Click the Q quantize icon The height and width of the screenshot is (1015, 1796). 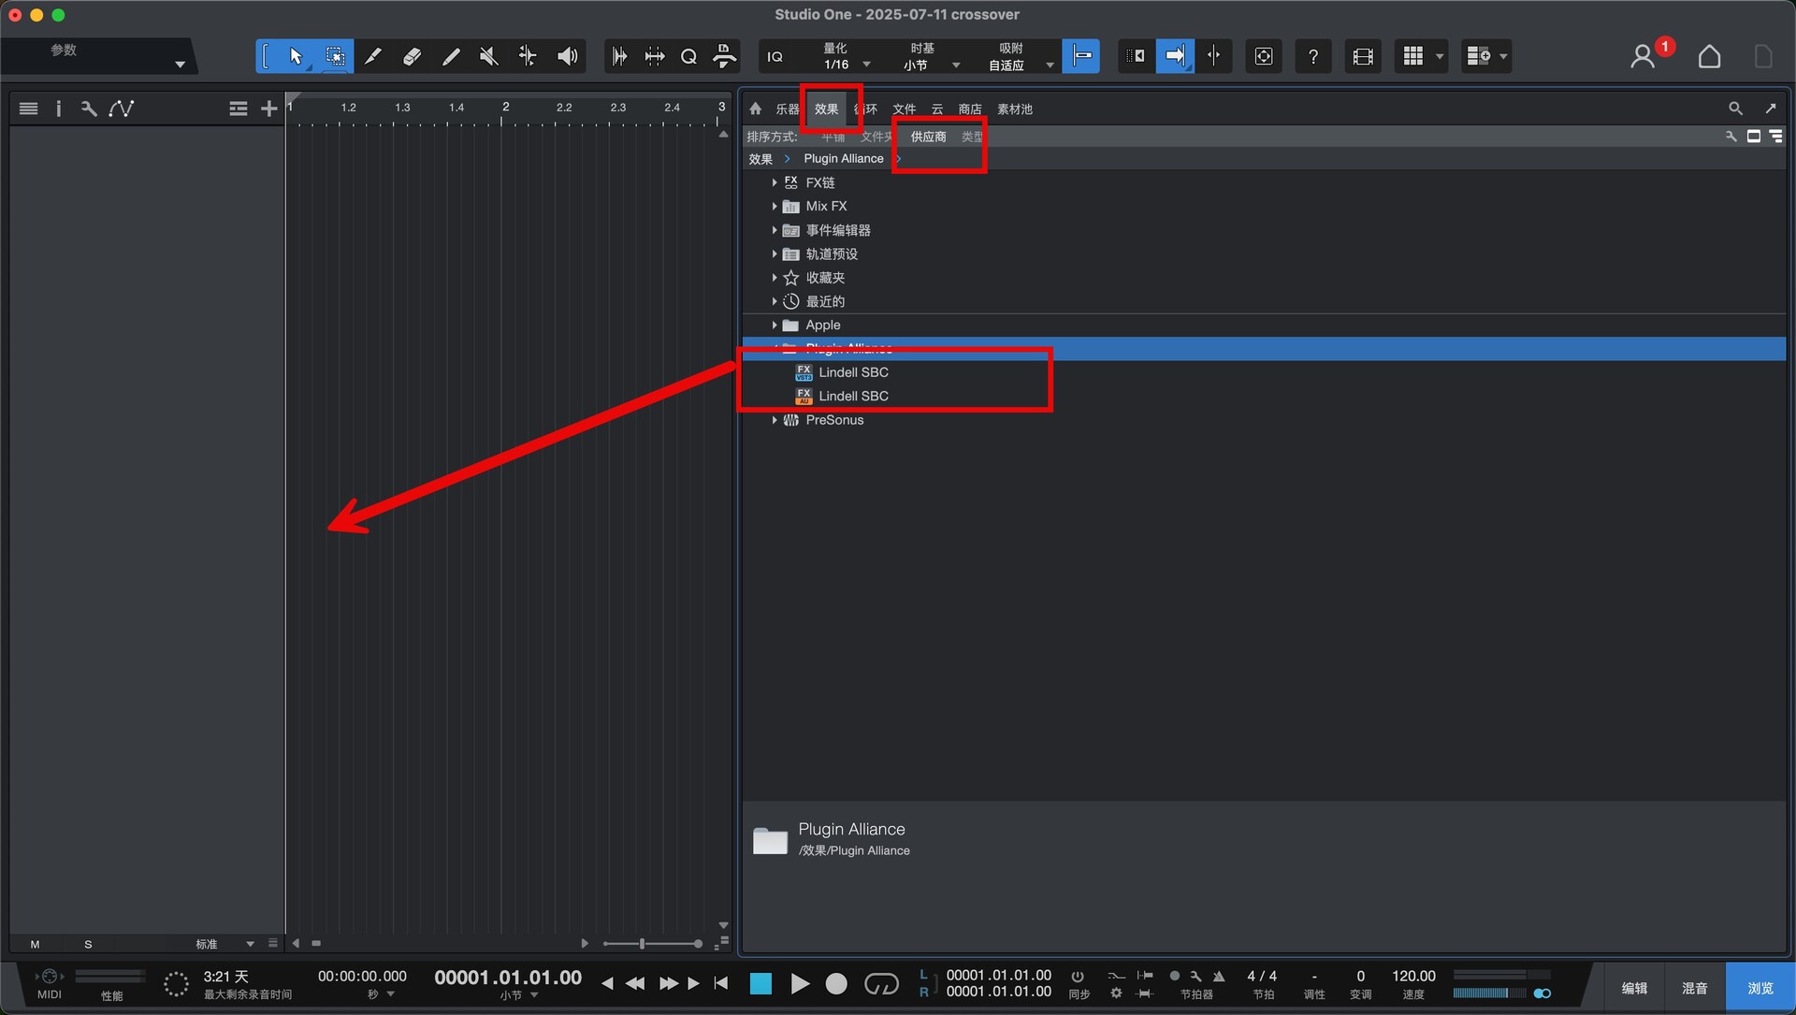coord(688,56)
